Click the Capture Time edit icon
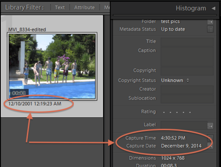This screenshot has height=167, width=221. (x=211, y=138)
